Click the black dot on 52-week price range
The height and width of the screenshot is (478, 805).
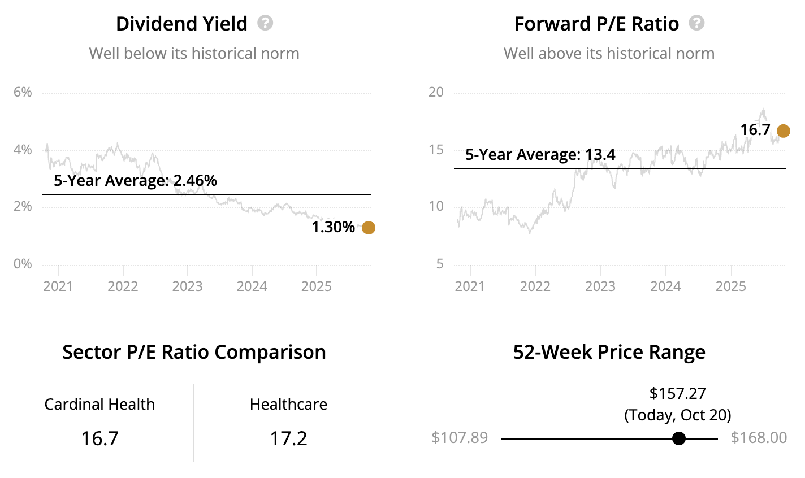pos(679,438)
